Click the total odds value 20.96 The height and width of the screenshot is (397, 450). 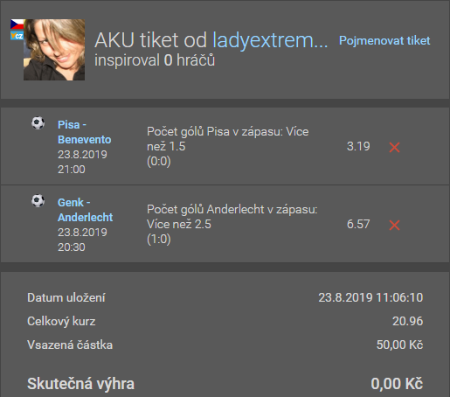pos(407,321)
